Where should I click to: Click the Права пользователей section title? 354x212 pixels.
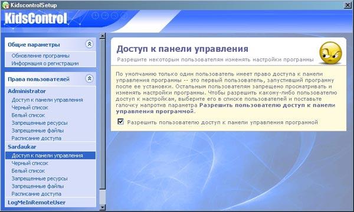[38, 79]
